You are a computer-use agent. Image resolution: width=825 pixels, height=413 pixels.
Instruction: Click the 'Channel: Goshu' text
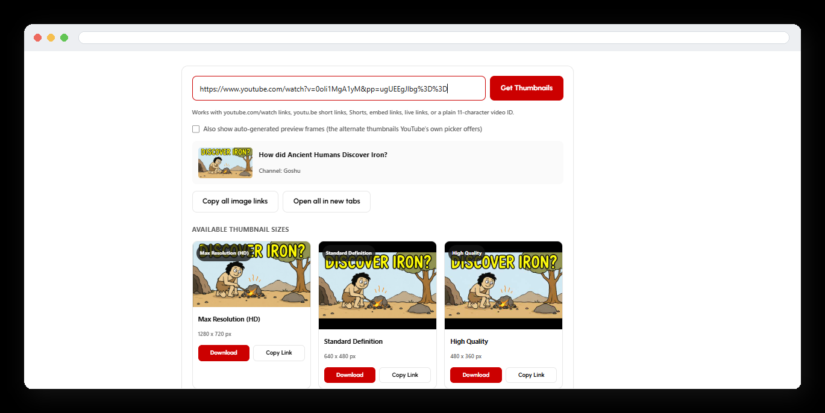[x=280, y=171]
